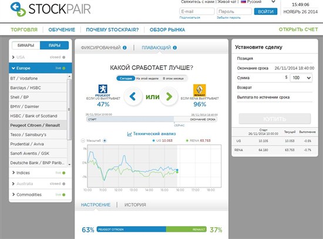This screenshot has height=239, width=323.
Task: Click the Забыли пароль link
Action: pos(228,18)
